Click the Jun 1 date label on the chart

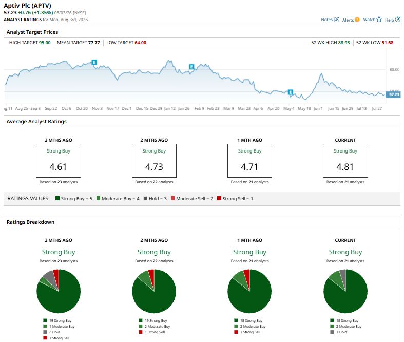318,108
